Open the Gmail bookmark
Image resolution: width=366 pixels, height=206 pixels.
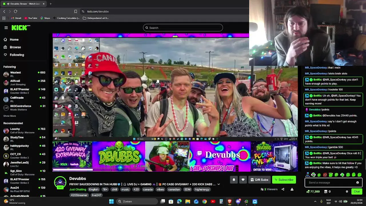click(x=16, y=18)
